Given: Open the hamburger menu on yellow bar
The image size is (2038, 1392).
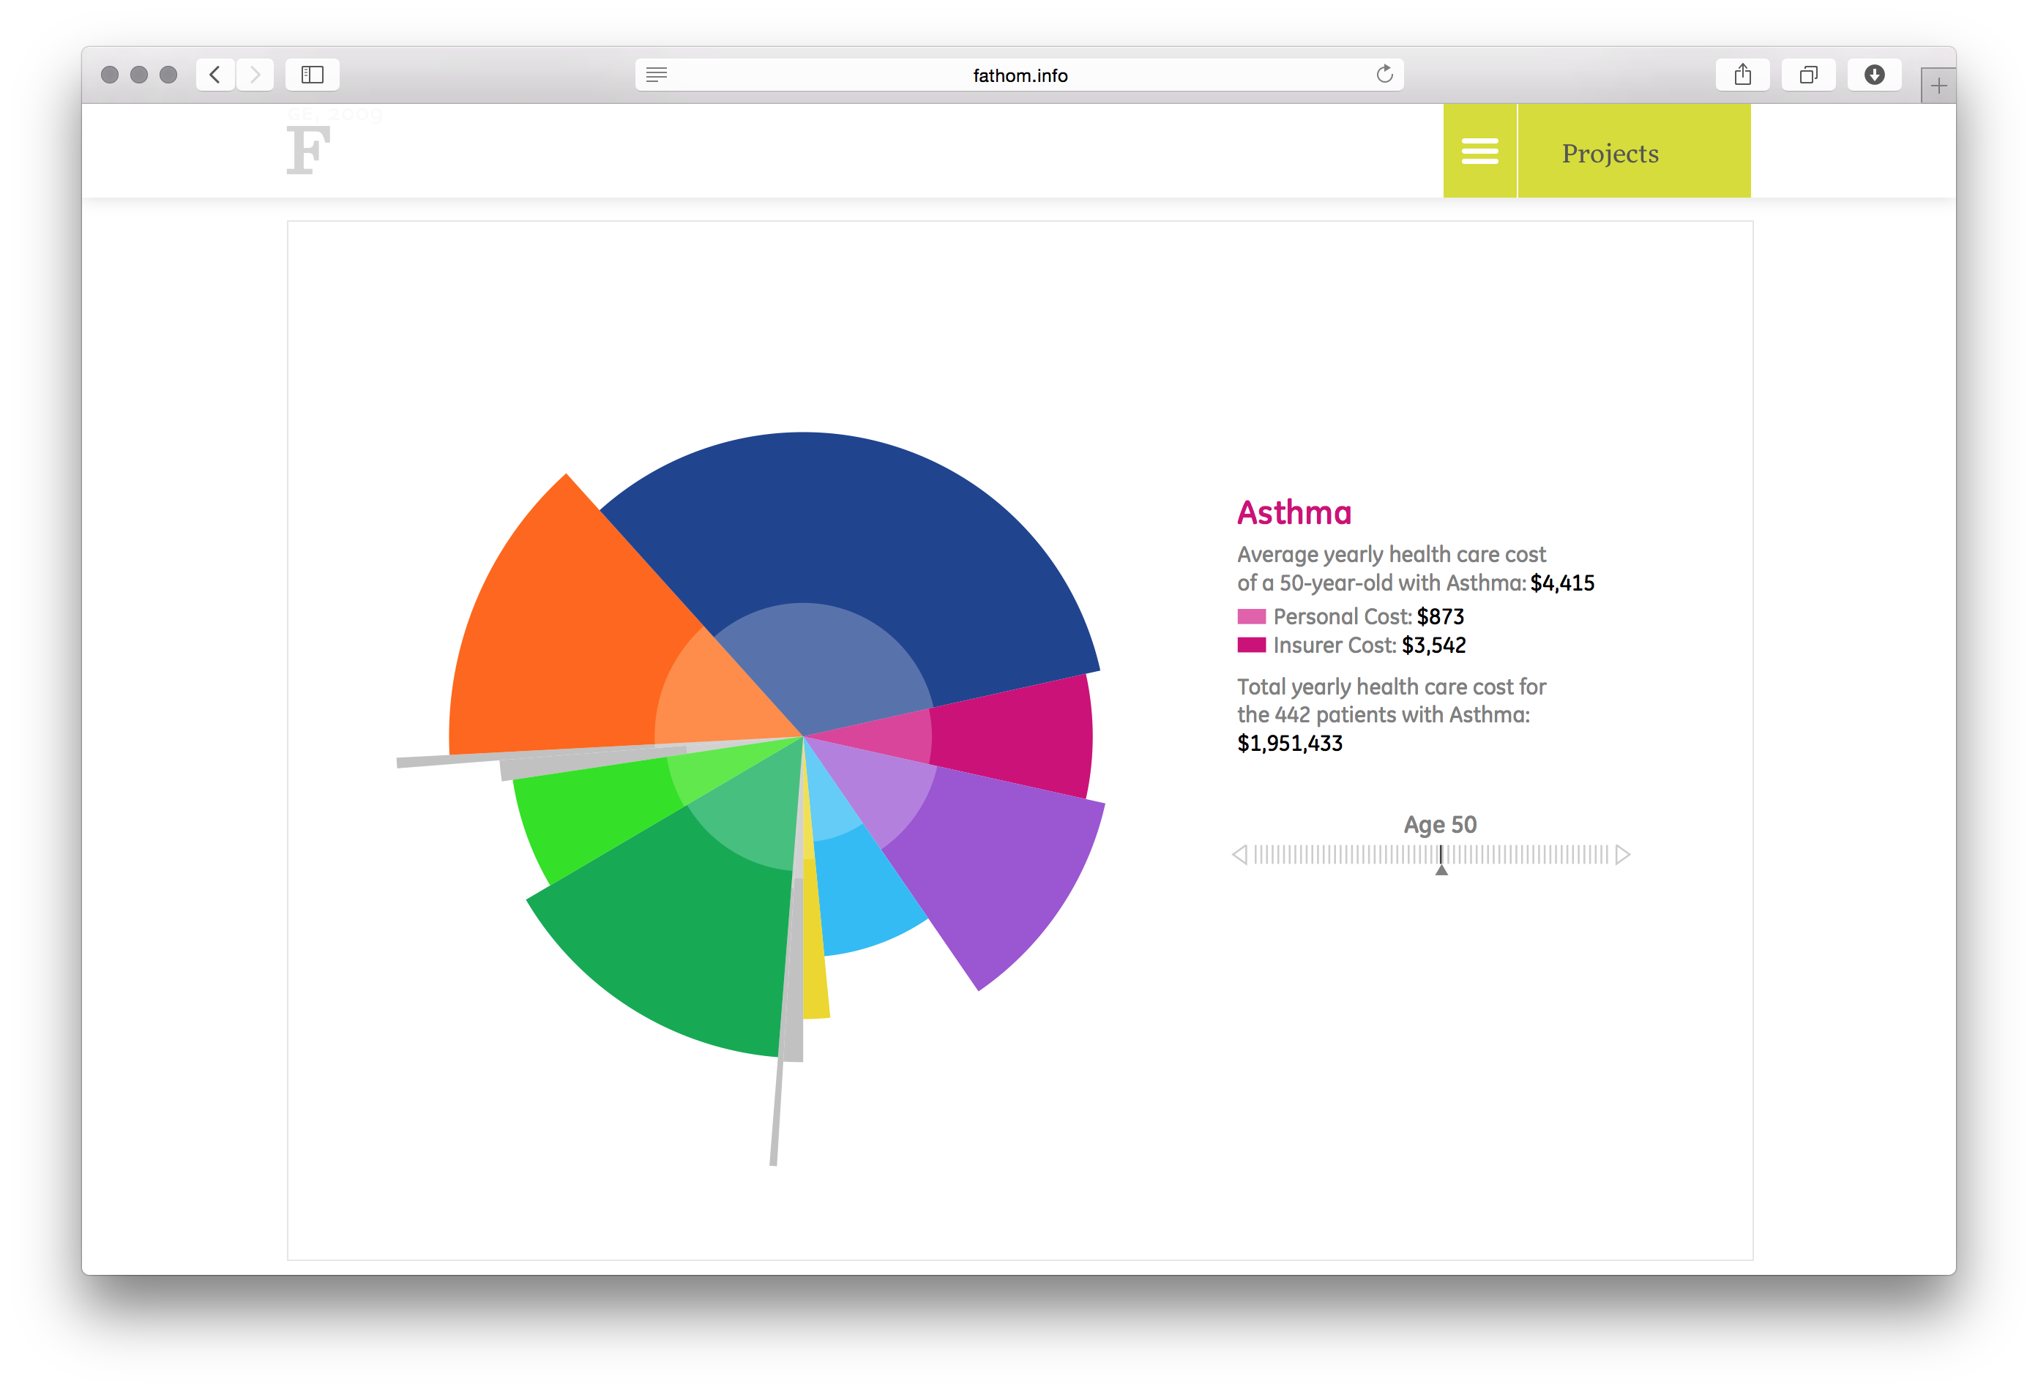Looking at the screenshot, I should tap(1479, 151).
